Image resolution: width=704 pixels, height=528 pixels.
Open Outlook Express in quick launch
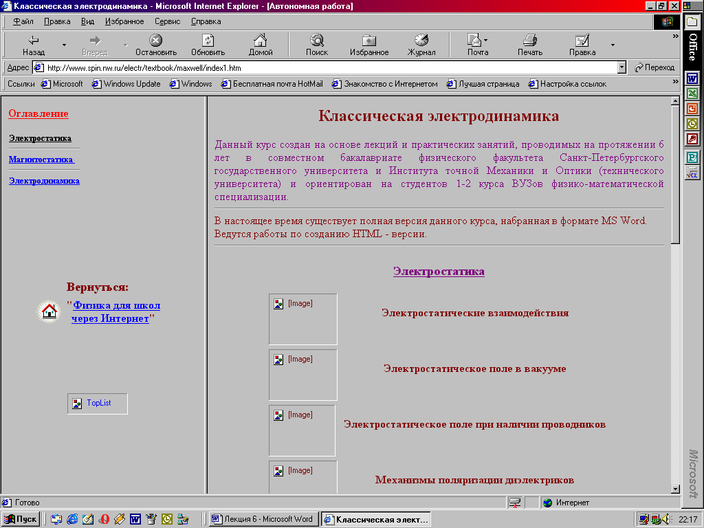pyautogui.click(x=56, y=519)
